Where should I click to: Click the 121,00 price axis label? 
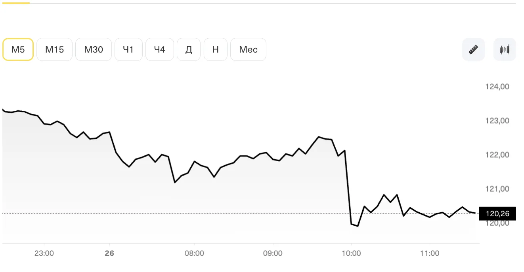497,189
